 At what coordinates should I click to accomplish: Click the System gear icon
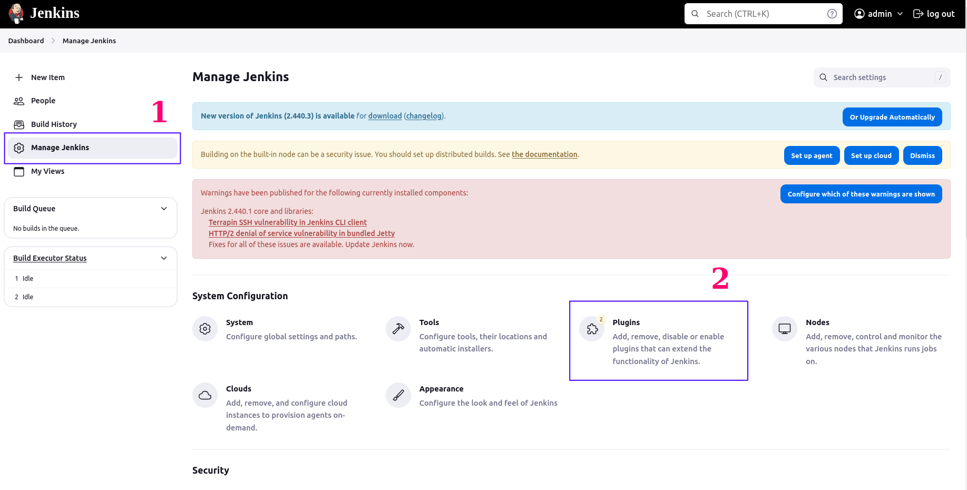click(x=205, y=329)
